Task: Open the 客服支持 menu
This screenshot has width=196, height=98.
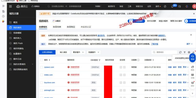Action: click(139, 6)
